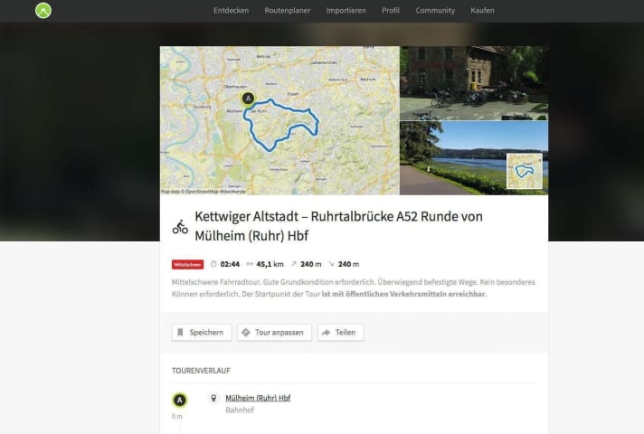
Task: Go to Routenplaner in the navigation
Action: [x=288, y=11]
